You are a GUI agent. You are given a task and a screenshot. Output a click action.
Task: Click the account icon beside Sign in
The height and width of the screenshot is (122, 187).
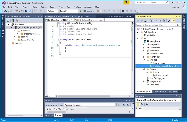(x=184, y=7)
